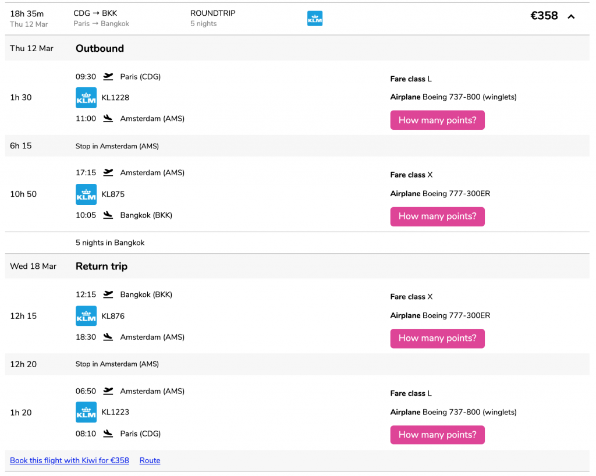Click the landing icon at 10:05 Bangkok (BKK)
This screenshot has width=596, height=476.
click(x=108, y=215)
